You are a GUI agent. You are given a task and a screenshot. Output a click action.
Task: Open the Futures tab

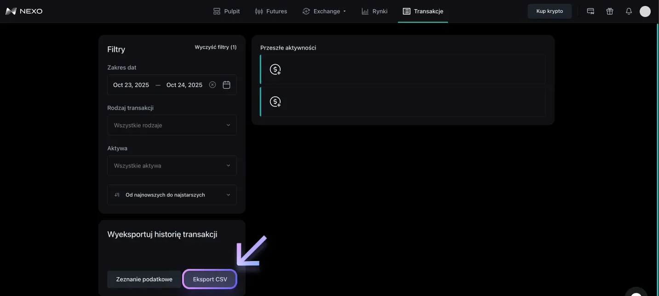point(271,11)
